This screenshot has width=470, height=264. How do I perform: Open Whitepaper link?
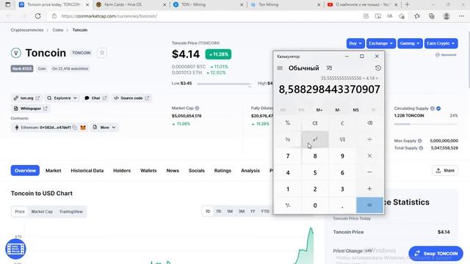pyautogui.click(x=31, y=109)
